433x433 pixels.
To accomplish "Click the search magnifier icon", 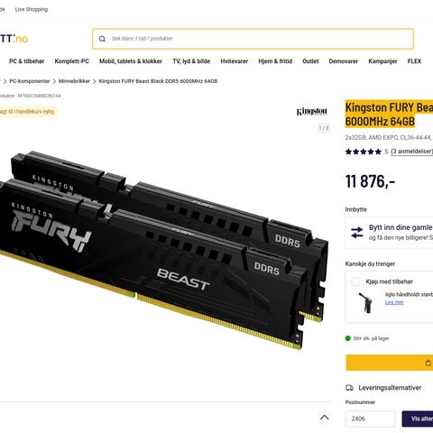I will [102, 39].
